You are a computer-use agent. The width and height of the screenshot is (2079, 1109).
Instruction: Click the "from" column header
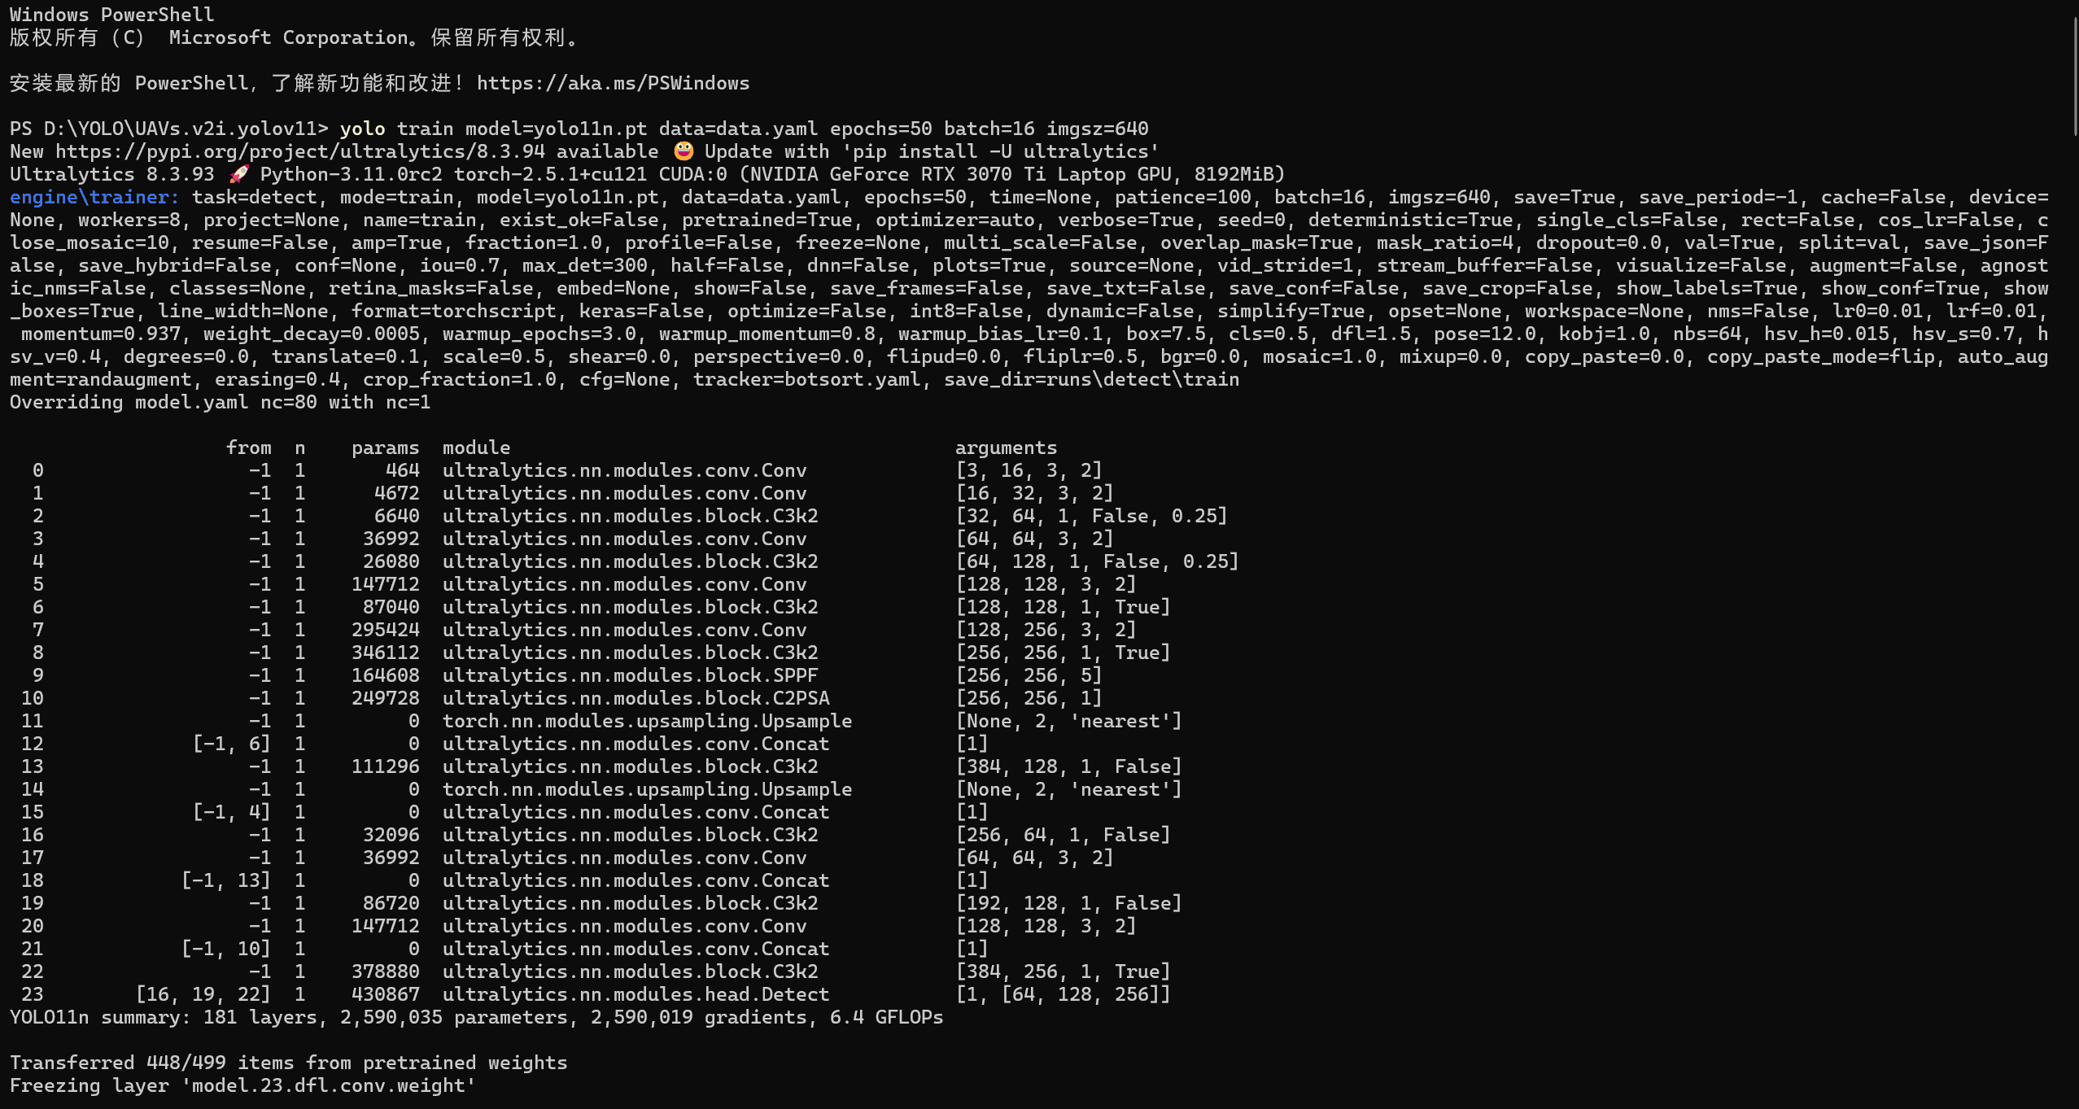[248, 448]
